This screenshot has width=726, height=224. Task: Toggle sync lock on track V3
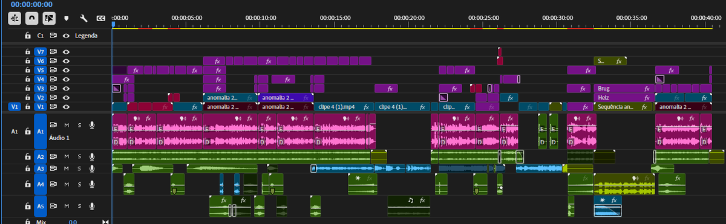[53, 88]
